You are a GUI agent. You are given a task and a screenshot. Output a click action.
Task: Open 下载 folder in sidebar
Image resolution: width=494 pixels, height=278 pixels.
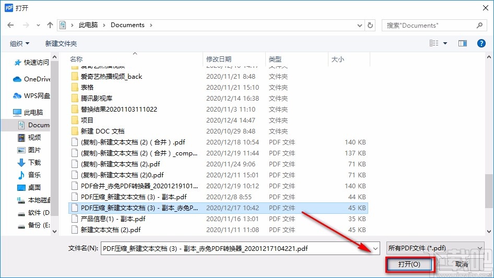click(x=29, y=162)
